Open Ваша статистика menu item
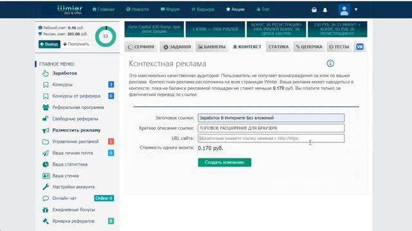 point(70,164)
